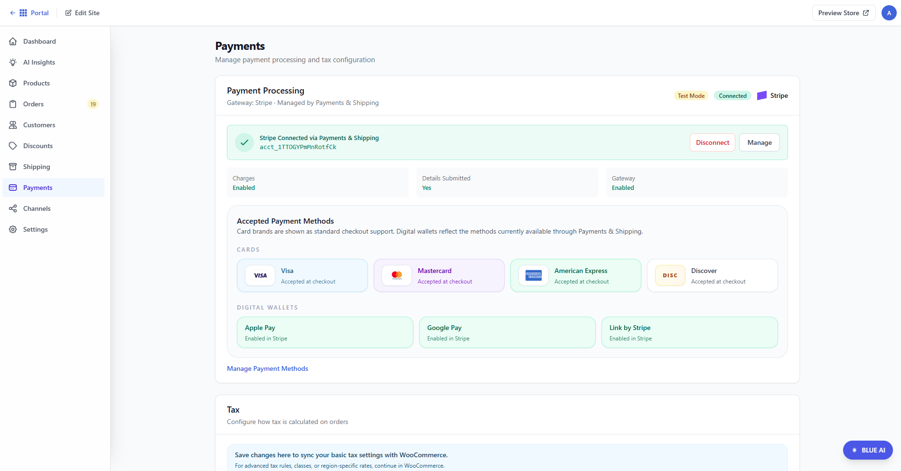Click the Tax section heading

233,410
